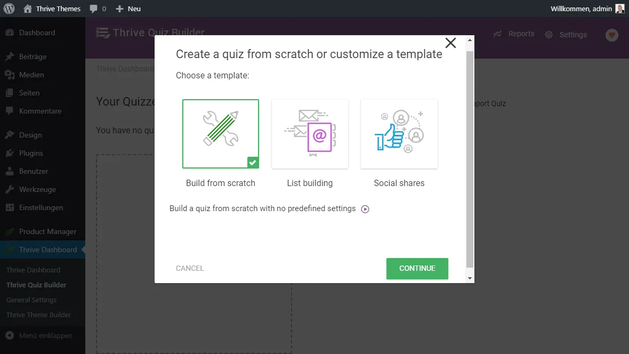Click the CONTINUE button

417,269
